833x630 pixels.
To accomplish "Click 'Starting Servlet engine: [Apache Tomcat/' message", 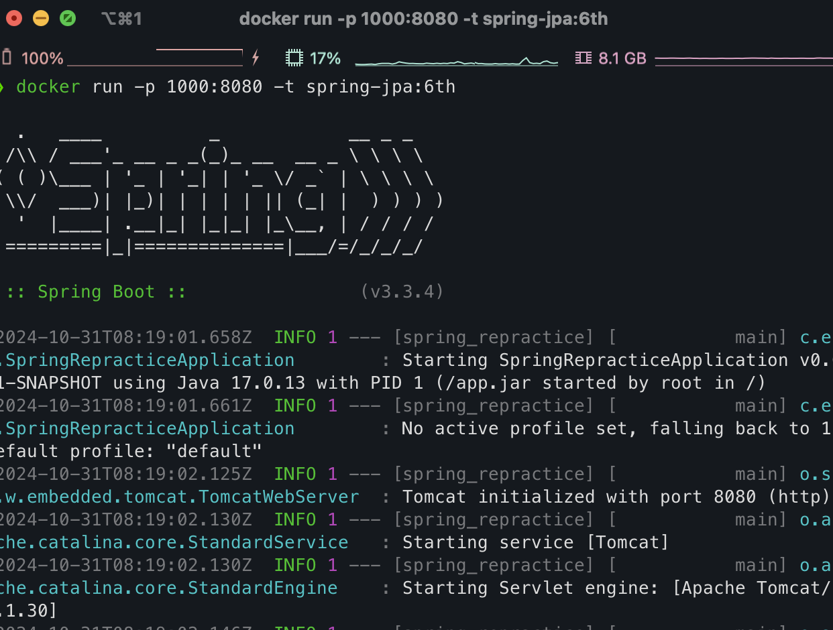I will pos(617,588).
